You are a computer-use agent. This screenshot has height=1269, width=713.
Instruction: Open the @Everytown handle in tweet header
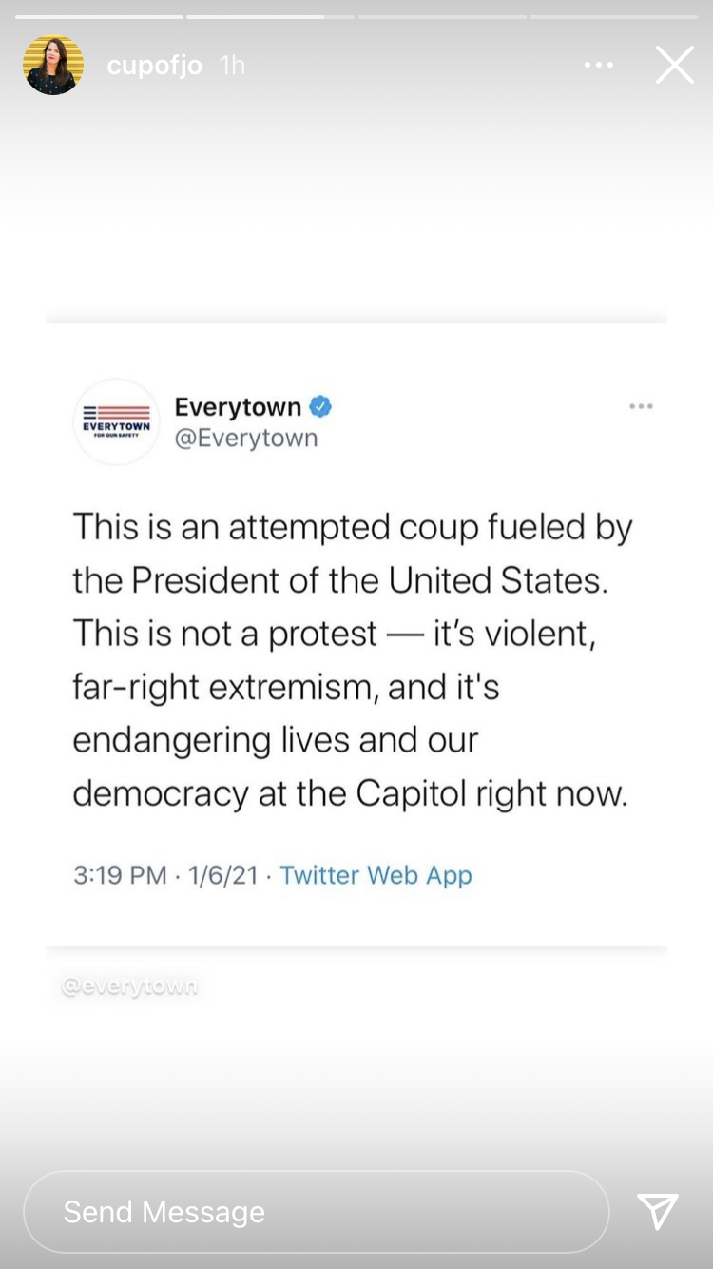[x=246, y=438]
